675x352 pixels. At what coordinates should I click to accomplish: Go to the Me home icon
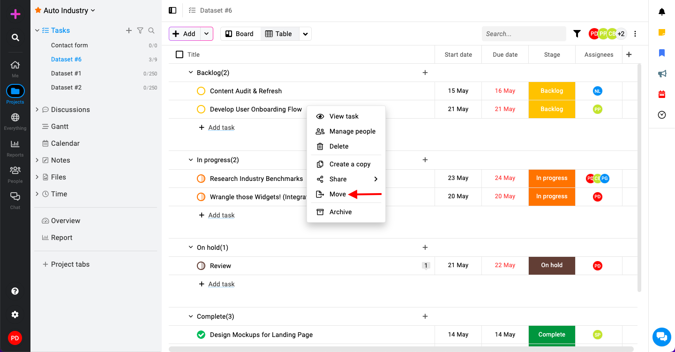click(15, 65)
